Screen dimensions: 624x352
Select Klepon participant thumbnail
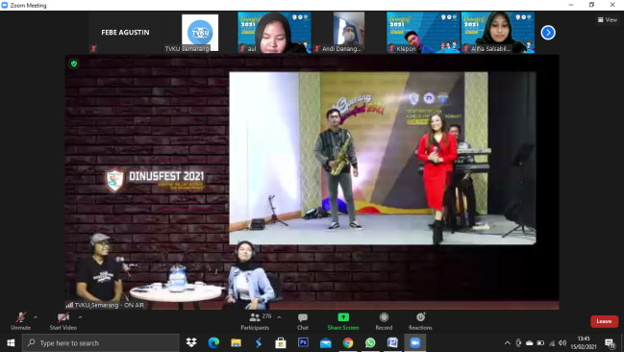423,33
